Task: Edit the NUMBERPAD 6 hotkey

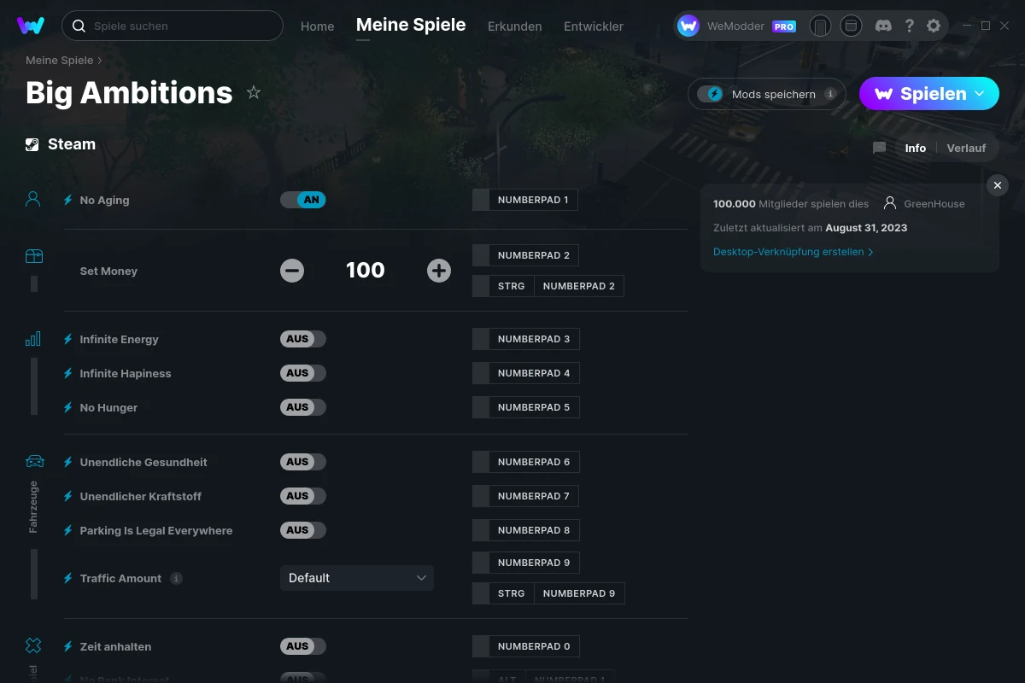Action: (x=526, y=462)
